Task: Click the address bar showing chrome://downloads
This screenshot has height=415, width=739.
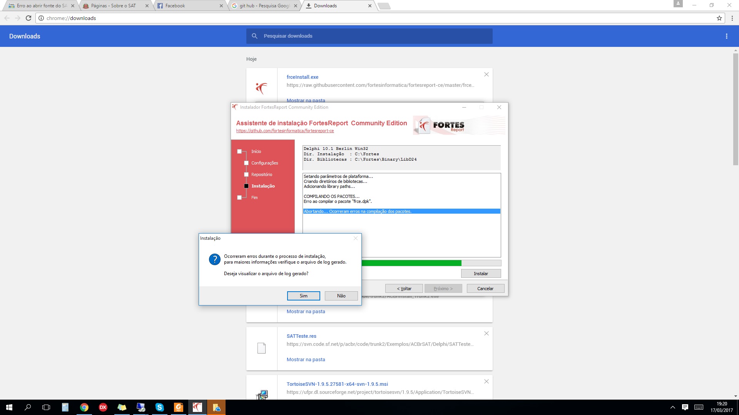Action: click(380, 18)
